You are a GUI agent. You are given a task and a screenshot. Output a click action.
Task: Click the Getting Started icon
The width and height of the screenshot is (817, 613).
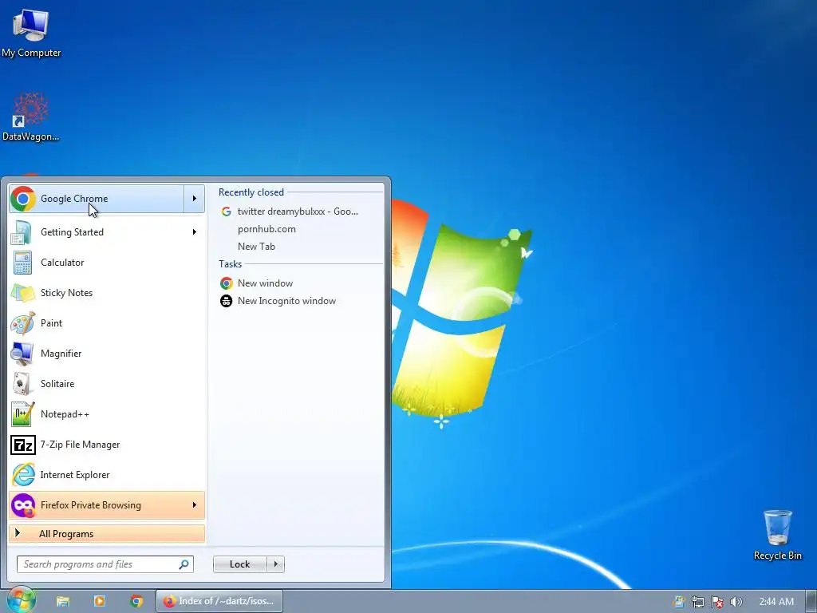point(22,232)
